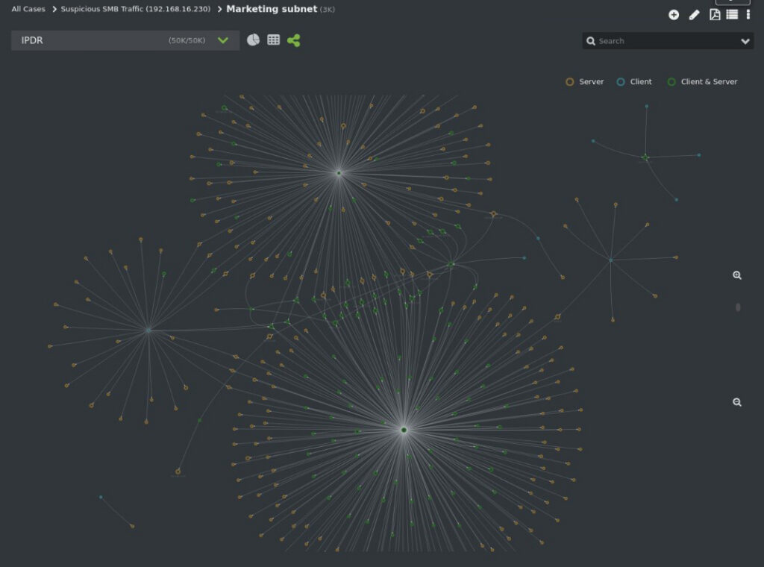Viewport: 764px width, 567px height.
Task: Go to All Cases breadcrumb
Action: tap(28, 9)
